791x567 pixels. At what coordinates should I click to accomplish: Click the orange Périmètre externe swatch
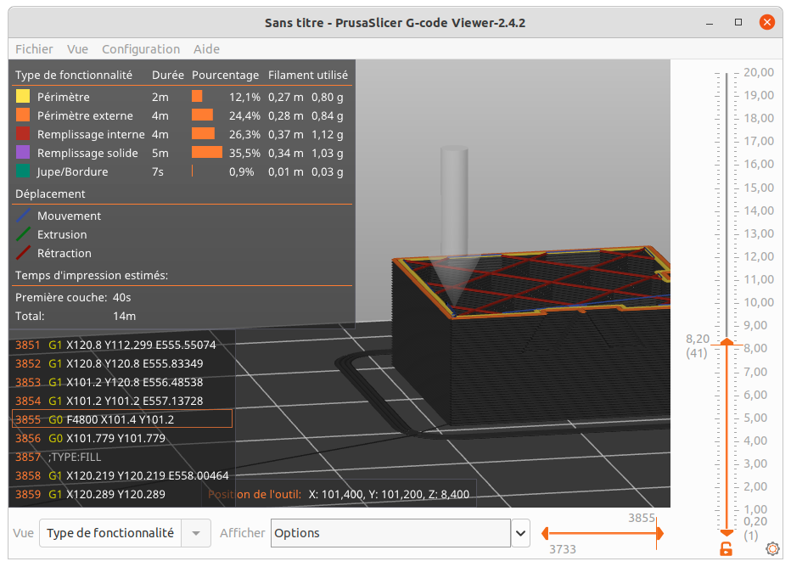coord(23,115)
